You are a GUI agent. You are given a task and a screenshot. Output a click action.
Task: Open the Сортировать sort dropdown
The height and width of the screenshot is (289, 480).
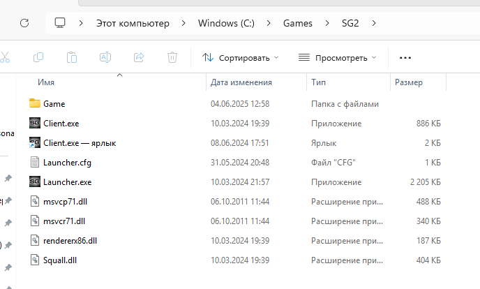(x=240, y=57)
